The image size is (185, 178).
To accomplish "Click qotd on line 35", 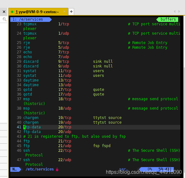I will [x=28, y=90].
